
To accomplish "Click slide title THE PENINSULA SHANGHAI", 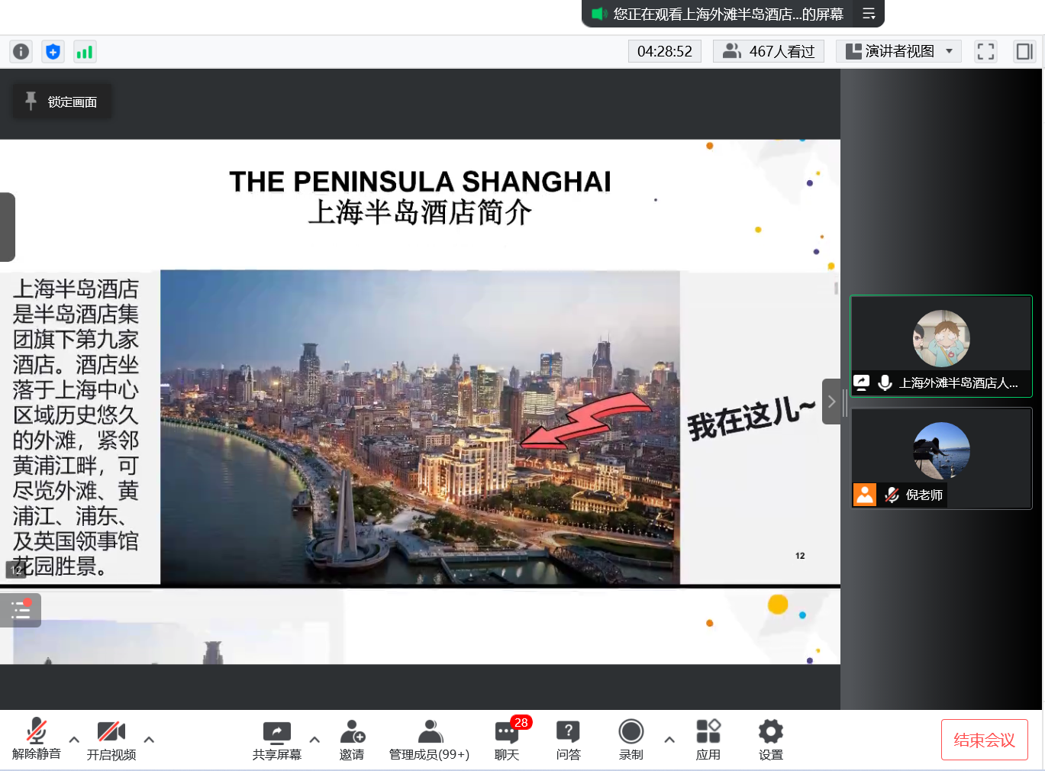I will [420, 182].
